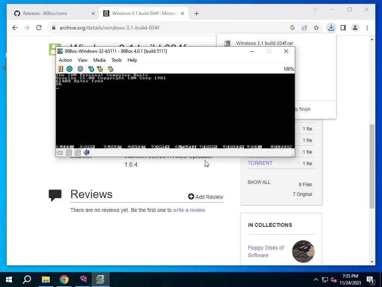Pause emulation in the 86Box toolbar
This screenshot has height=287, width=382.
coord(61,69)
